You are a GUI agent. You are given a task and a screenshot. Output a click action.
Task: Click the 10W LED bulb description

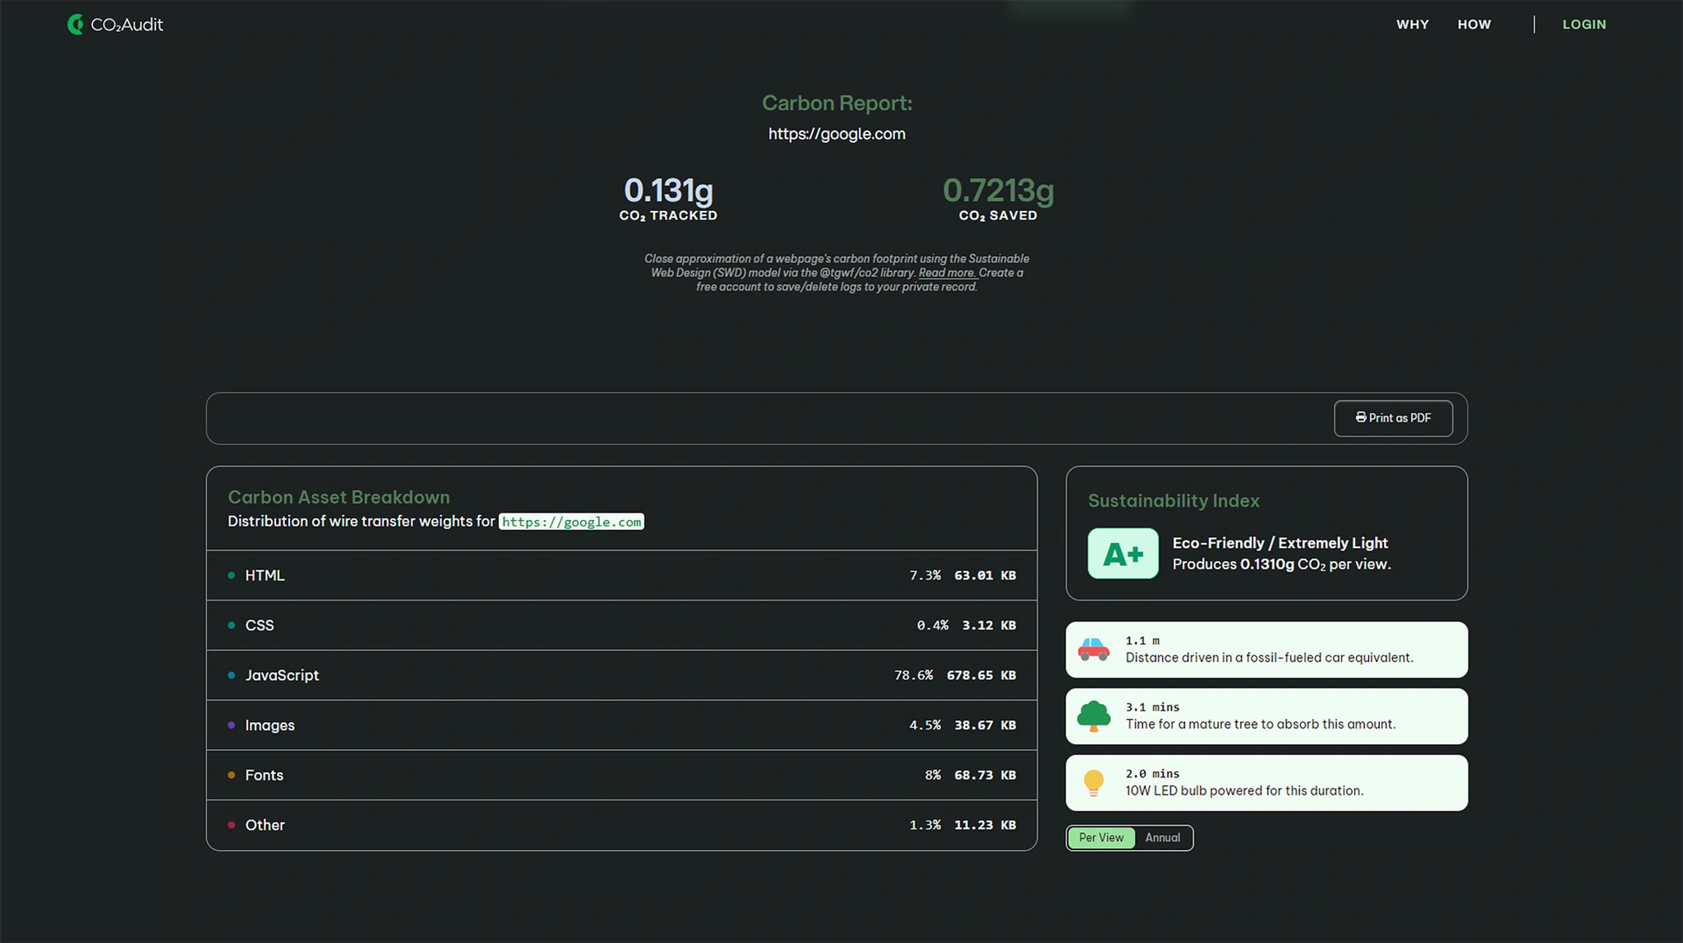click(1244, 791)
